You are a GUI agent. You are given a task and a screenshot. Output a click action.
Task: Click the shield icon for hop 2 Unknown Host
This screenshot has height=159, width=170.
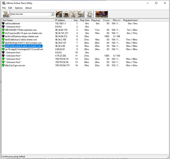click(x=3, y=27)
